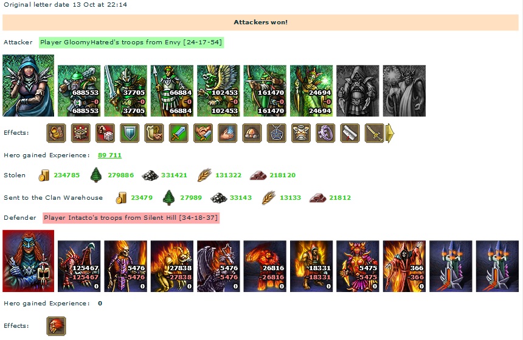
Task: Open hero experience link 89 711
Action: pyautogui.click(x=109, y=155)
